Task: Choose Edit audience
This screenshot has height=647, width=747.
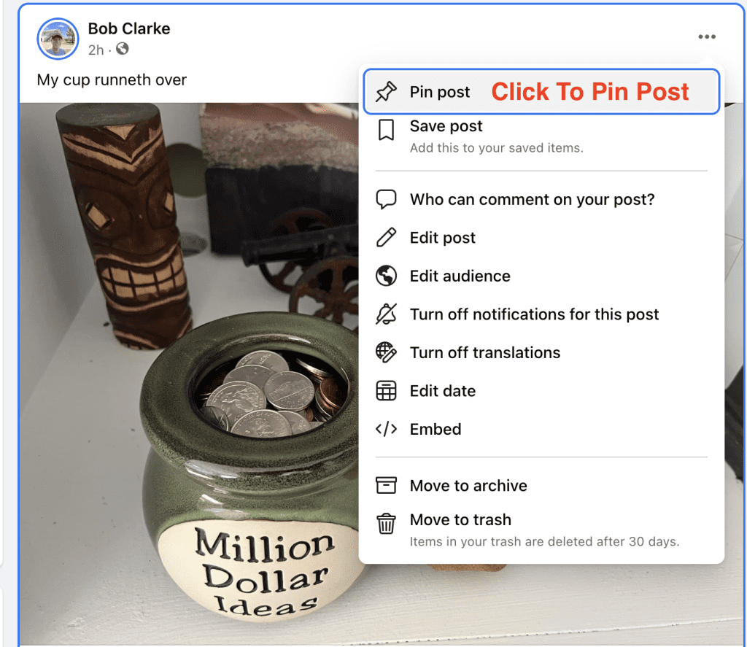Action: coord(541,276)
